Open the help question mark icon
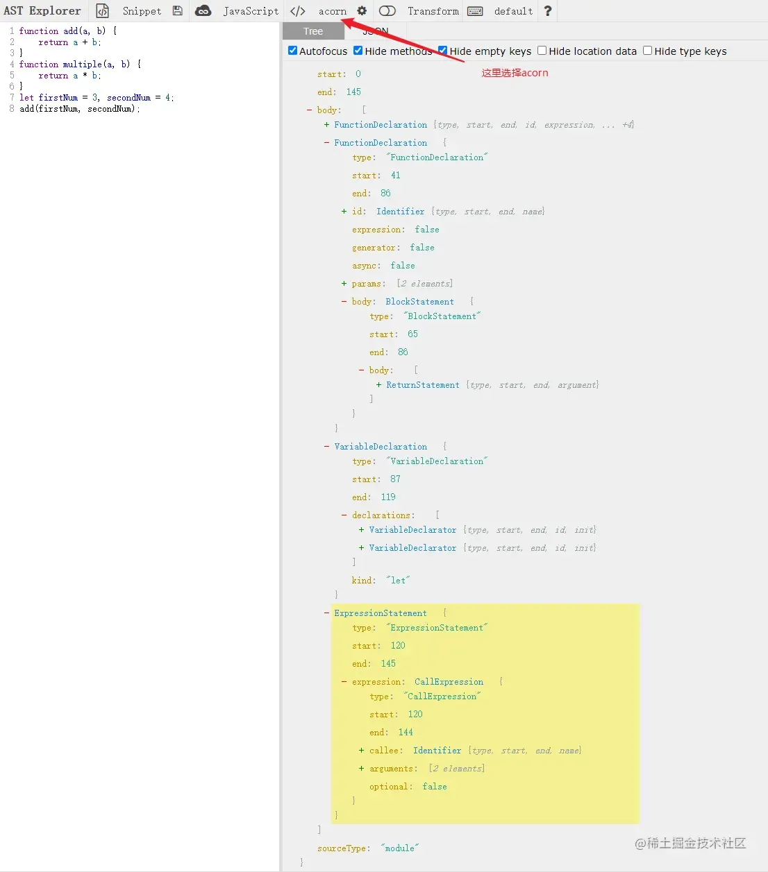Viewport: 768px width, 872px height. [x=547, y=11]
